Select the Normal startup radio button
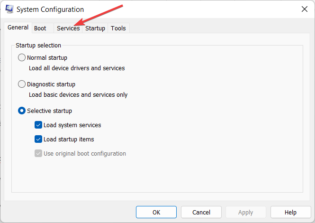This screenshot has height=223, width=315. (x=22, y=57)
